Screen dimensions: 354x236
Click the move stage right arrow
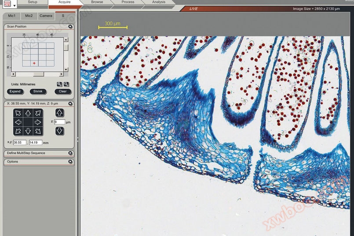(x=38, y=122)
